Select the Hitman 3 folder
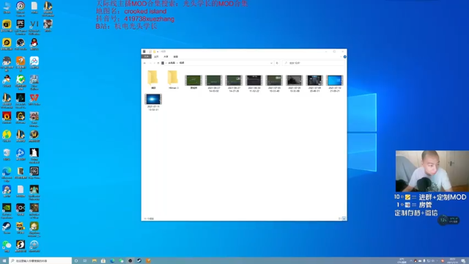This screenshot has height=264, width=469. (173, 79)
